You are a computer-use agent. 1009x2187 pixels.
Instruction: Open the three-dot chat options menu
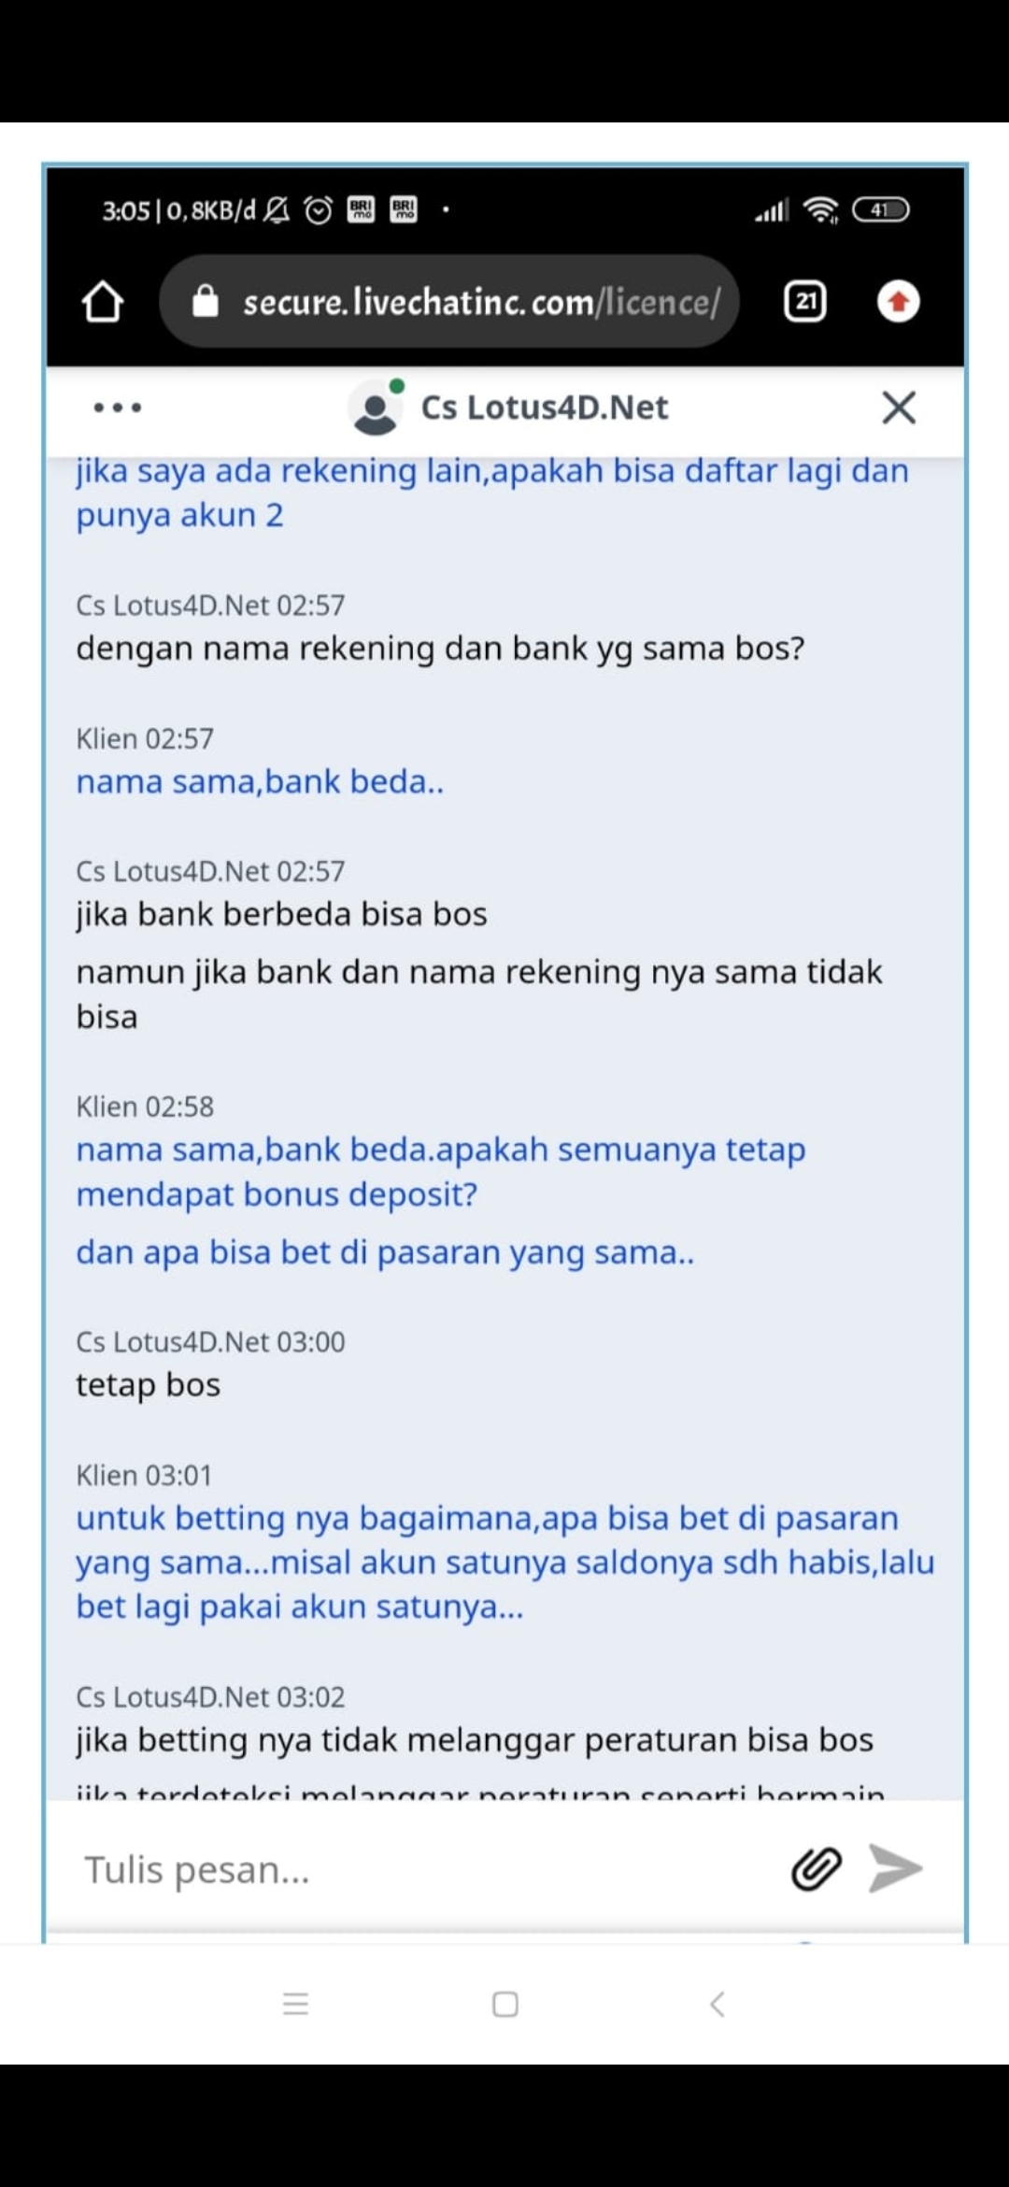(x=118, y=407)
